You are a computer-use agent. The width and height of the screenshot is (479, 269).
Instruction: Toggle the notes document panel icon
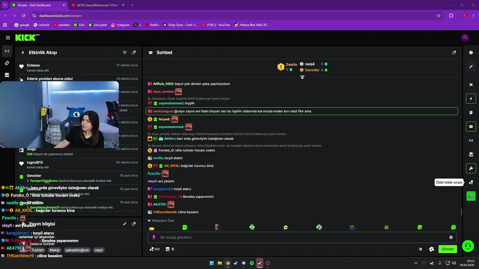point(471,112)
